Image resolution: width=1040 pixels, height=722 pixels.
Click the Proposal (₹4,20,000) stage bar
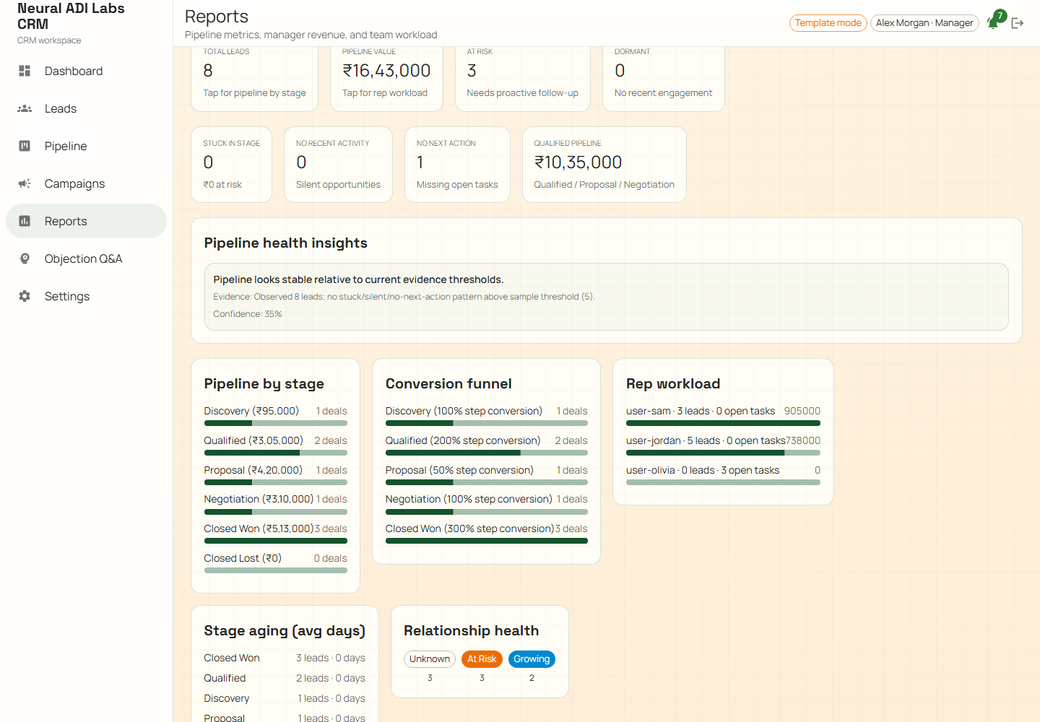pyautogui.click(x=275, y=482)
